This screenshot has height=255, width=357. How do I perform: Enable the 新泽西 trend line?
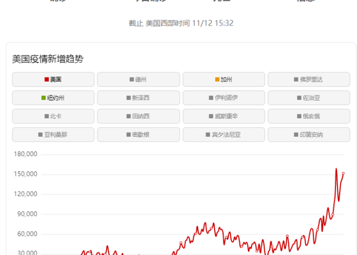[138, 98]
